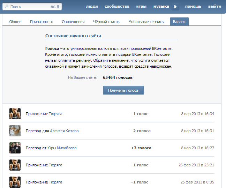226x188 pixels.
Task: Open Тюряга link in 25 фев row
Action: [x=55, y=182]
